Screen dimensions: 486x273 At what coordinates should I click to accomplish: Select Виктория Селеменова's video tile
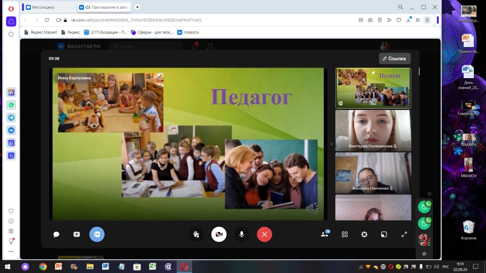pyautogui.click(x=373, y=130)
